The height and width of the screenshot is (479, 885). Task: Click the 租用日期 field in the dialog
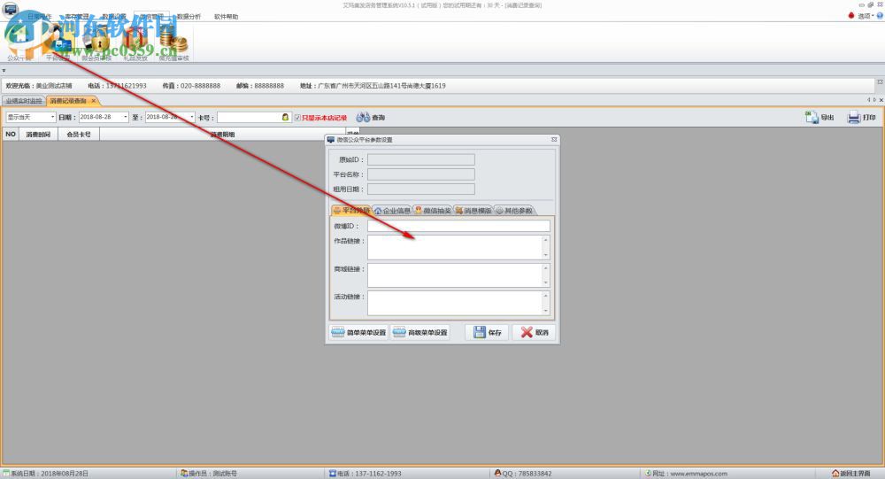pyautogui.click(x=421, y=189)
